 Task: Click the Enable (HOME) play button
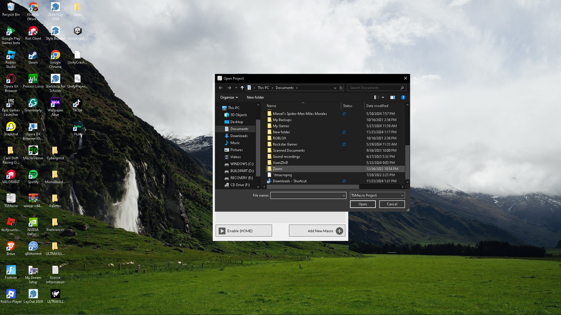[222, 231]
